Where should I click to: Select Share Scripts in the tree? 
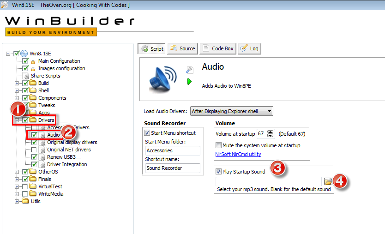point(45,76)
